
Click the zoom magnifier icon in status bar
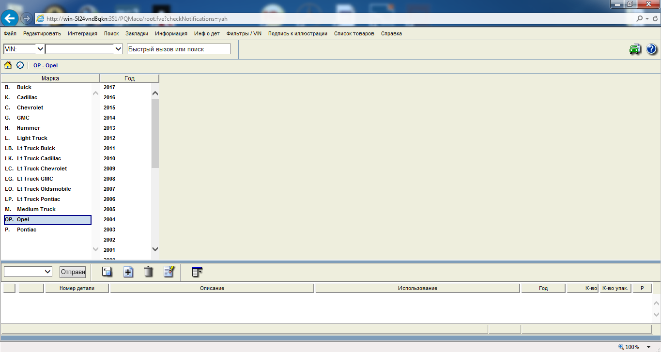click(621, 347)
